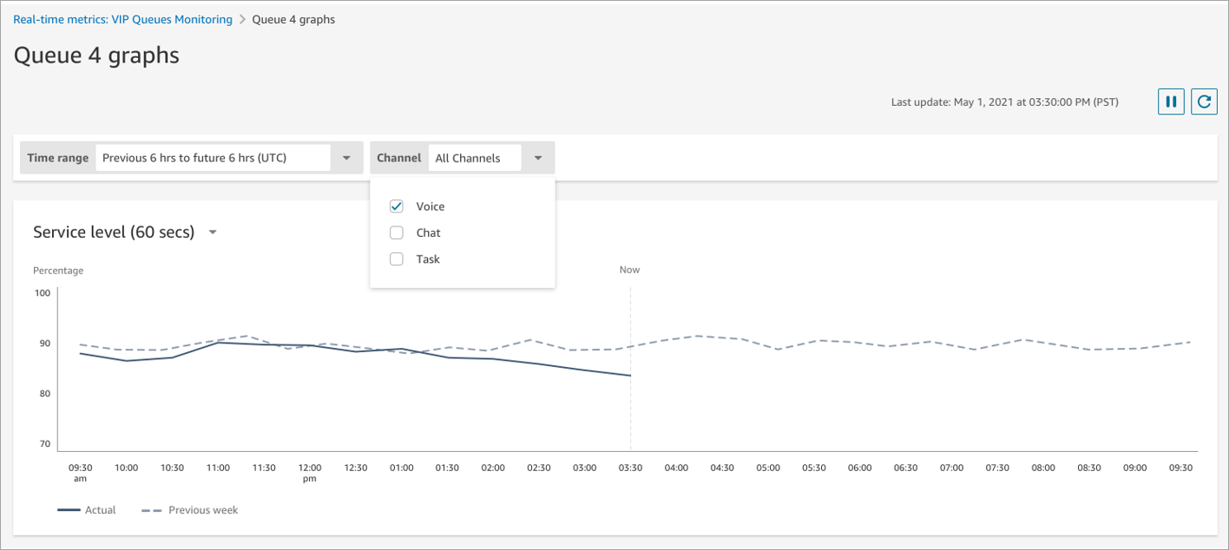This screenshot has width=1229, height=550.
Task: Enable the Chat channel checkbox
Action: (x=397, y=232)
